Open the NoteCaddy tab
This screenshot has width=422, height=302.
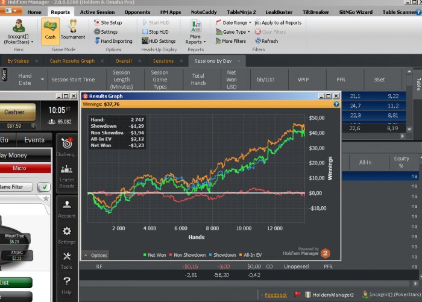pyautogui.click(x=204, y=12)
